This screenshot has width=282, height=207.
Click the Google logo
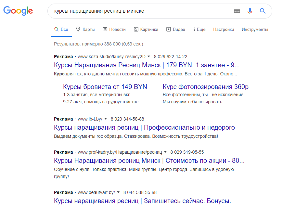(18, 11)
